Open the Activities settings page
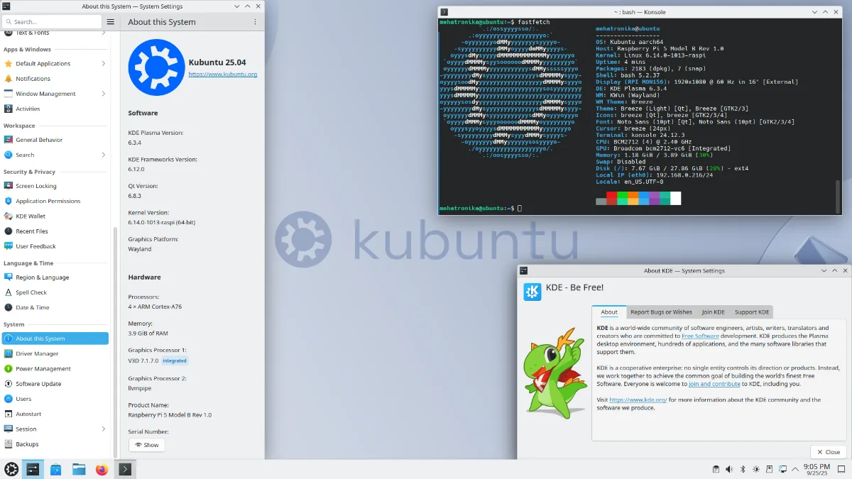Image resolution: width=852 pixels, height=479 pixels. (55, 109)
